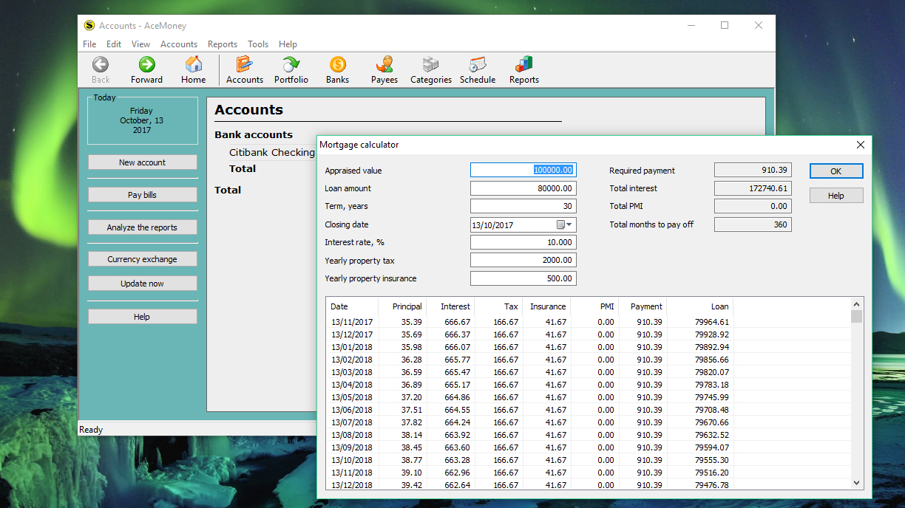Open the Reports menu
Viewport: 905px width, 508px height.
point(222,44)
